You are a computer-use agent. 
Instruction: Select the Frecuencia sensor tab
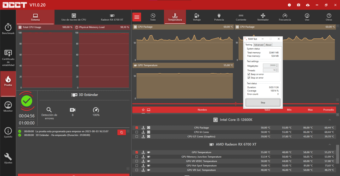[x=285, y=17]
